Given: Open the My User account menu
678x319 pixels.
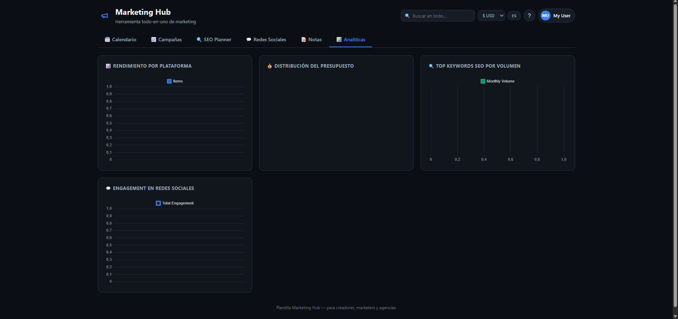Looking at the screenshot, I should pyautogui.click(x=557, y=16).
